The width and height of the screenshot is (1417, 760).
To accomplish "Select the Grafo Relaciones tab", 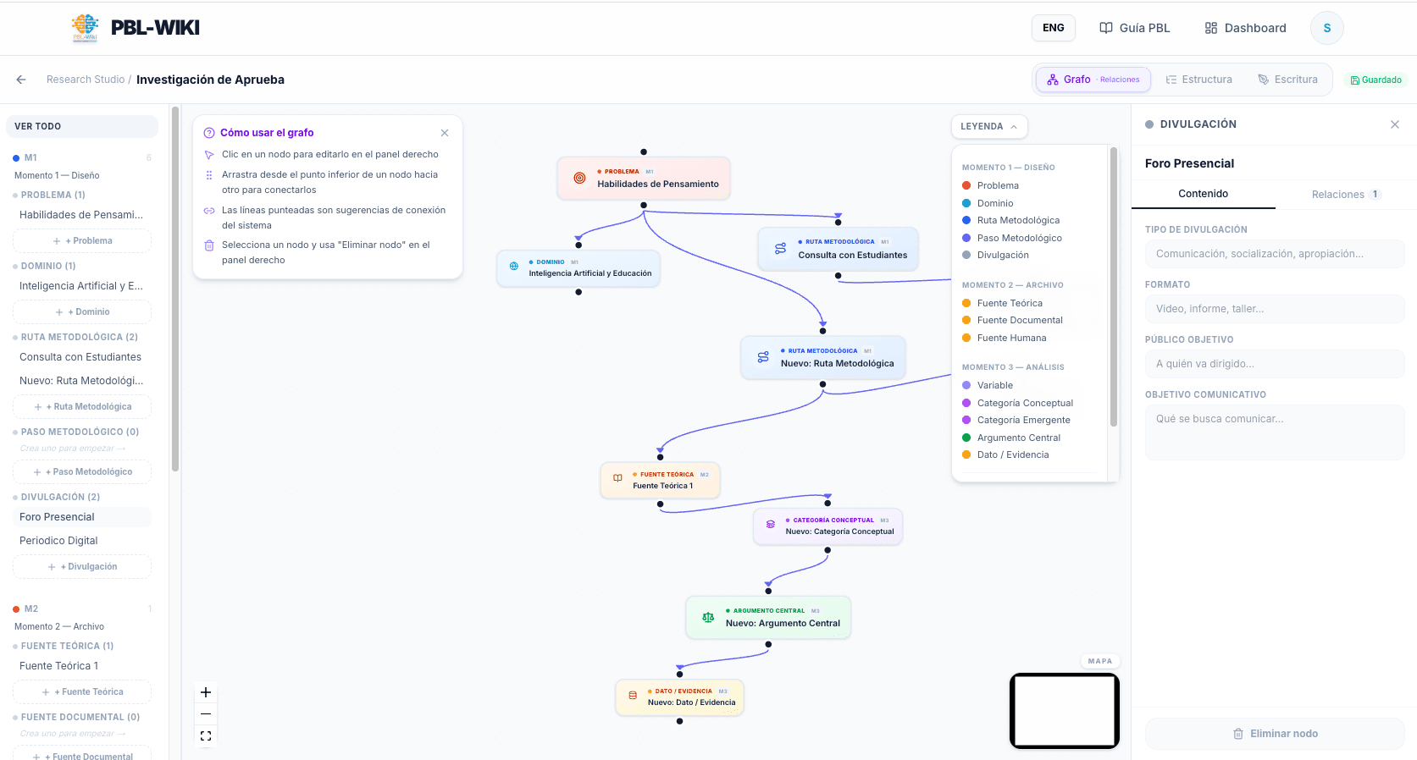I will click(x=1093, y=80).
